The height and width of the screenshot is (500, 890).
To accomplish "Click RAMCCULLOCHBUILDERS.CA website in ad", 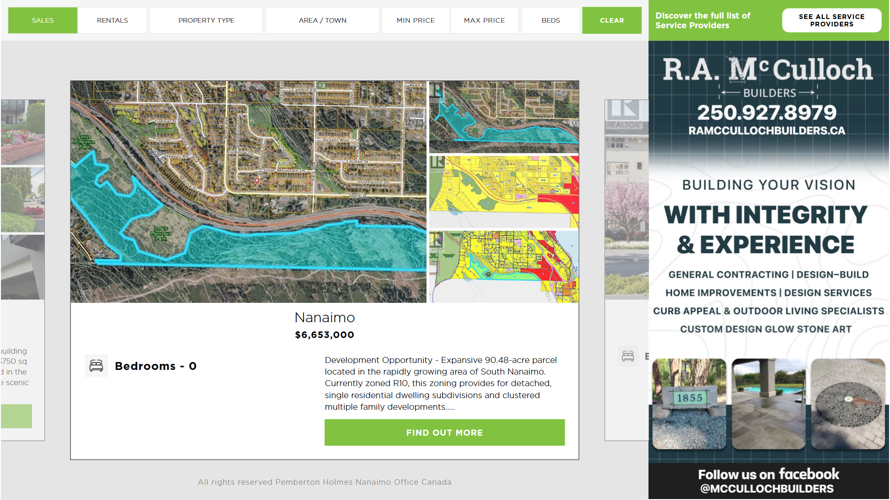I will click(766, 131).
